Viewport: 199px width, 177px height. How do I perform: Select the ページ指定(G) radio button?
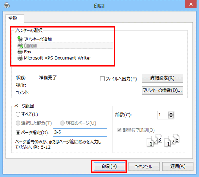click(18, 132)
